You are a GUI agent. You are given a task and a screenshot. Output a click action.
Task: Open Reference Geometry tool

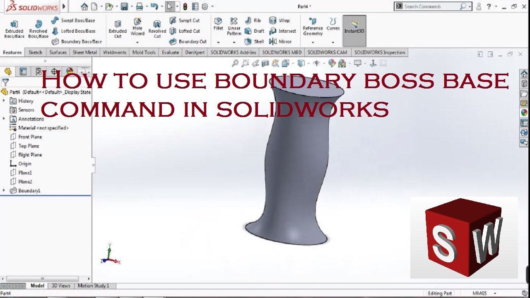point(313,26)
